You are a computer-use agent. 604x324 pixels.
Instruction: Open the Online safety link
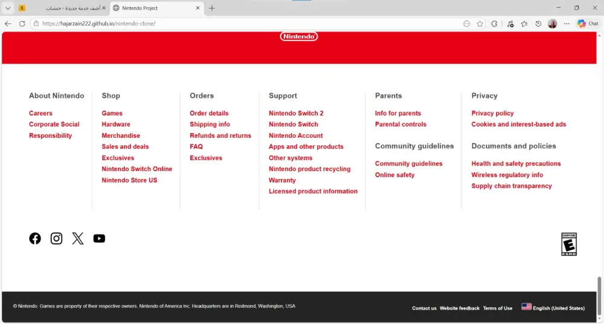click(395, 175)
